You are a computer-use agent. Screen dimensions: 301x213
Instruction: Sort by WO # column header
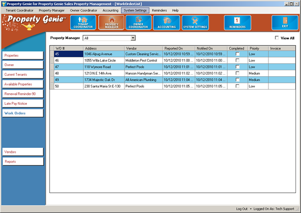pos(69,48)
